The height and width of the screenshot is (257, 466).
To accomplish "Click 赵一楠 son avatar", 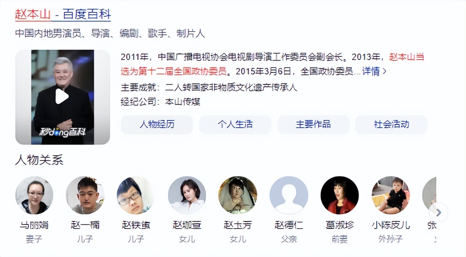I will tap(85, 195).
